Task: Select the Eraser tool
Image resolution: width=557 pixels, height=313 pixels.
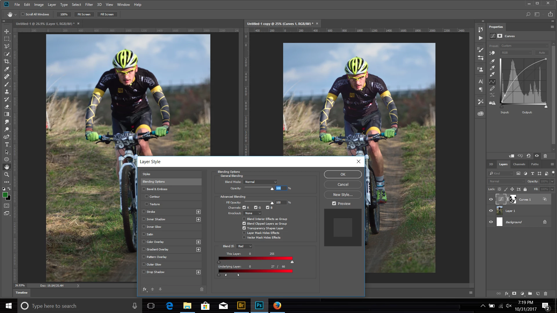Action: pyautogui.click(x=7, y=107)
